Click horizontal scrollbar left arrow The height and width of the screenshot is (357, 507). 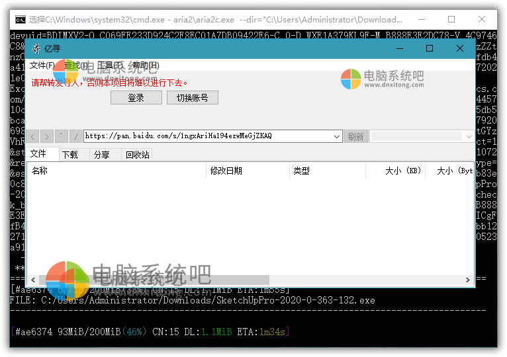(x=33, y=280)
